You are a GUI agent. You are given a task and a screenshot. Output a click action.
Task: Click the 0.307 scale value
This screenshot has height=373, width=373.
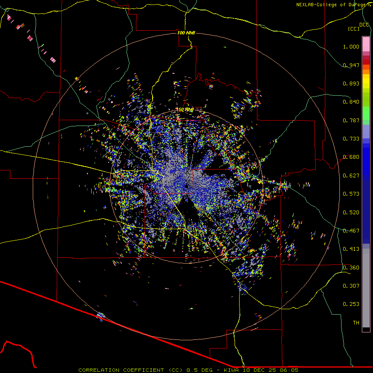pyautogui.click(x=351, y=286)
